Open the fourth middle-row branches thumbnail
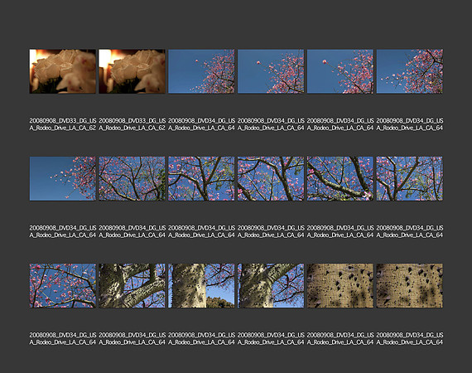 click(271, 178)
